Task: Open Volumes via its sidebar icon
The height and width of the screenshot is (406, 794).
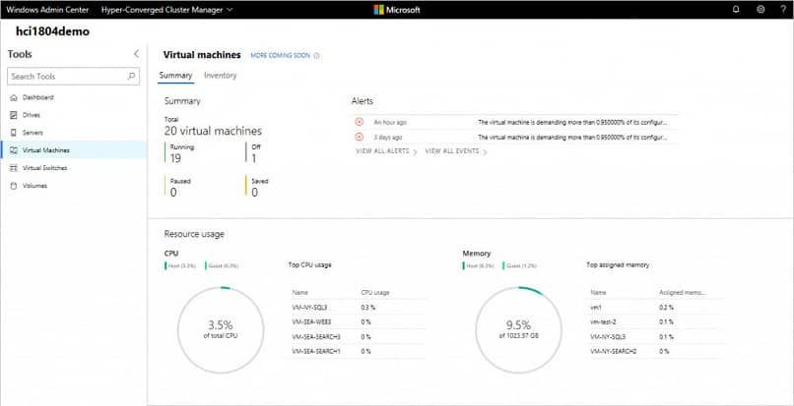Action: 13,186
